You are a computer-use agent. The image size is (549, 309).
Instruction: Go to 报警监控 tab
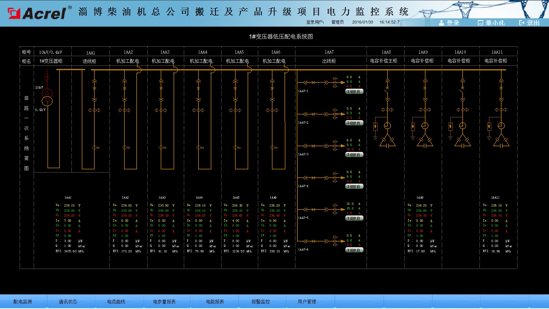[x=260, y=302]
